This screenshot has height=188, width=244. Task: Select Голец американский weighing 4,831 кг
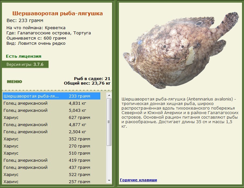click(x=51, y=103)
